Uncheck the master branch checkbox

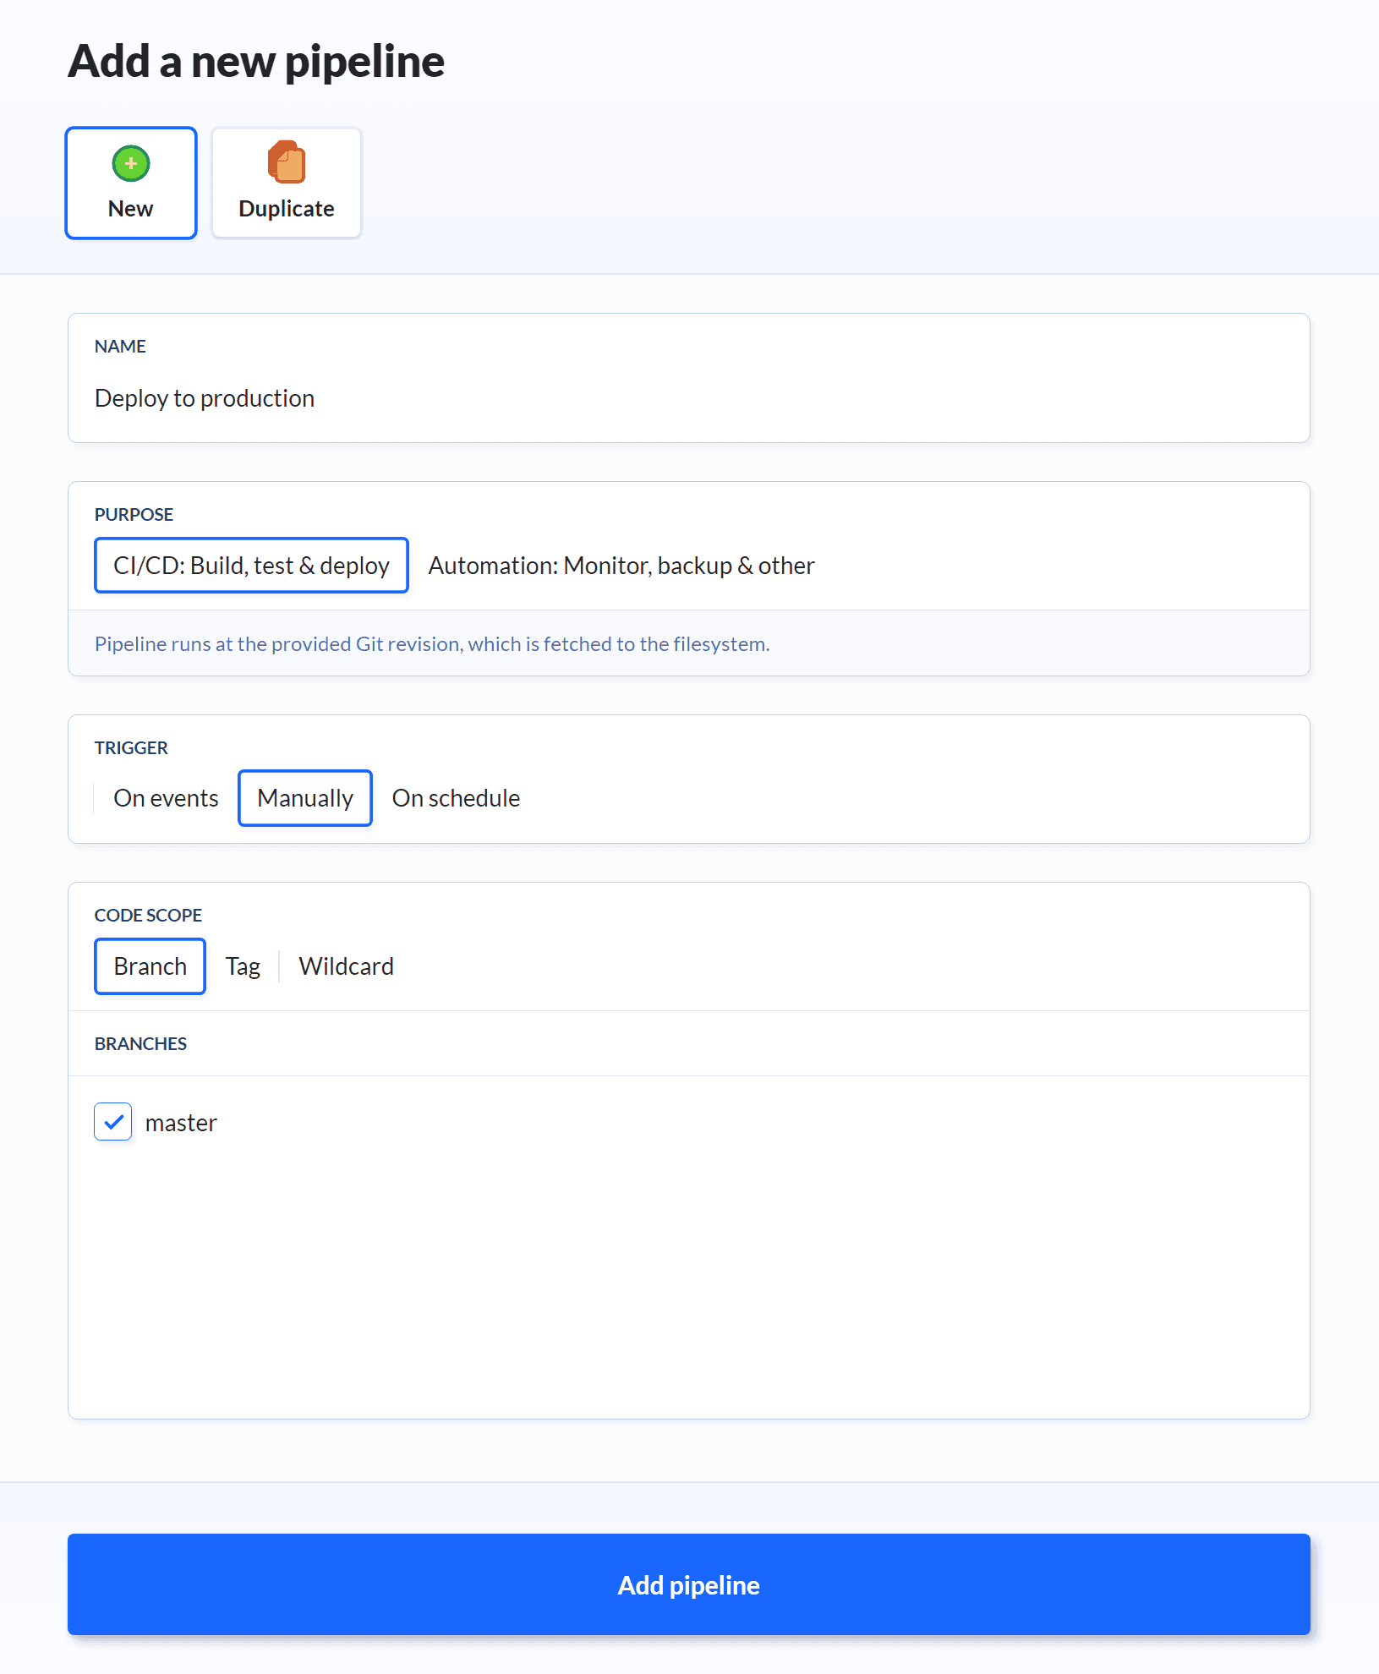click(113, 1122)
